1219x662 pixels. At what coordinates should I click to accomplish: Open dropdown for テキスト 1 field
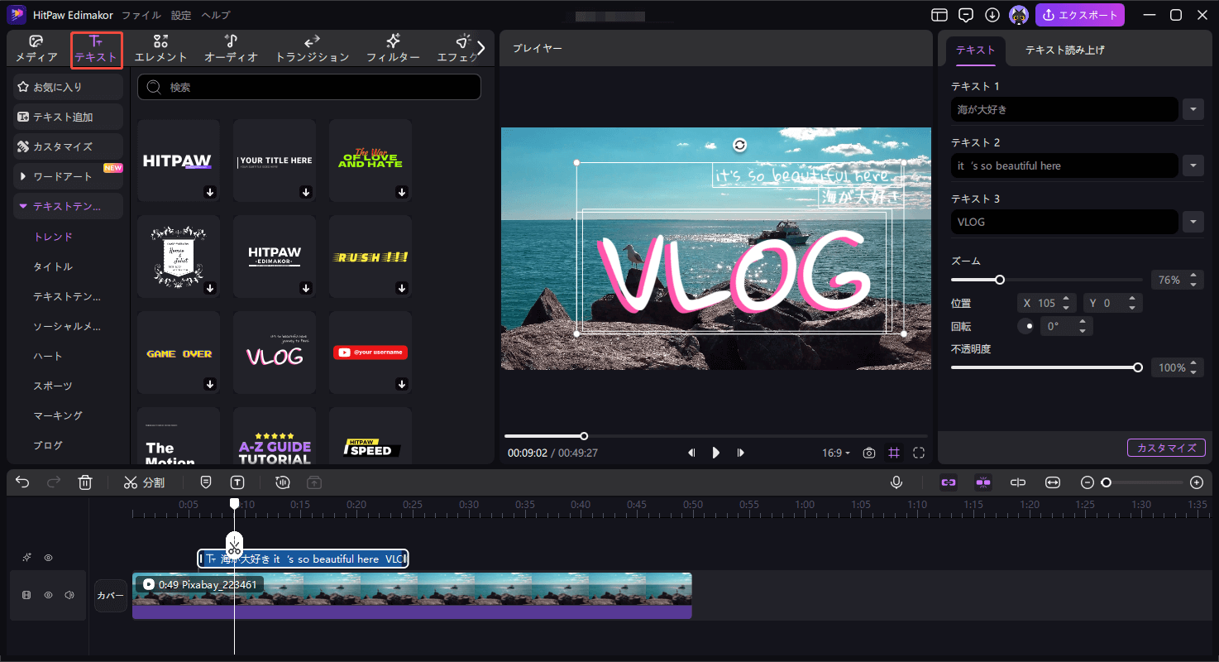pyautogui.click(x=1193, y=109)
